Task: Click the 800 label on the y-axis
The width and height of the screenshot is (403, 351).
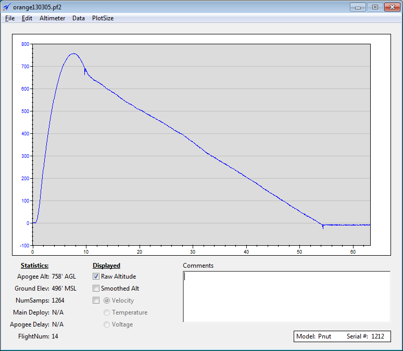Action: [25, 44]
